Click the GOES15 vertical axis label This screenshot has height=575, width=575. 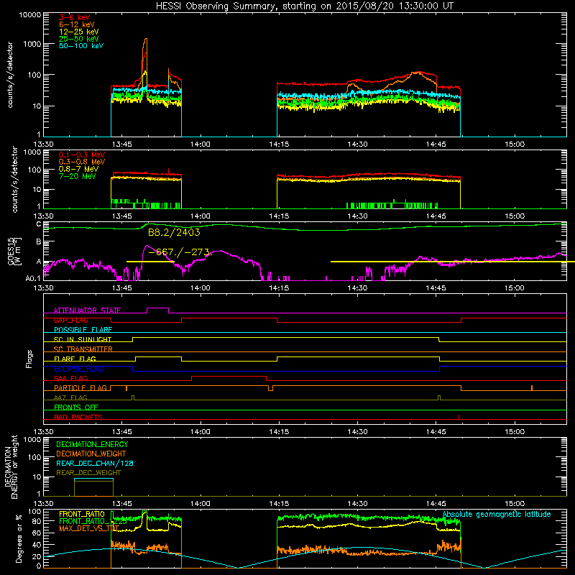14,251
